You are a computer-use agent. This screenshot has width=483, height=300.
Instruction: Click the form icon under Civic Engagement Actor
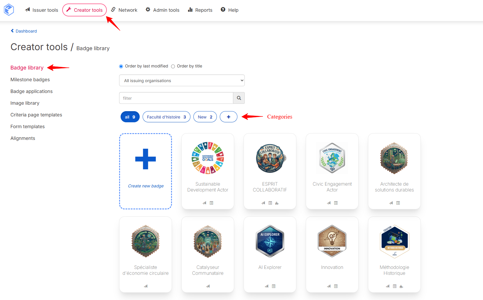[336, 203]
